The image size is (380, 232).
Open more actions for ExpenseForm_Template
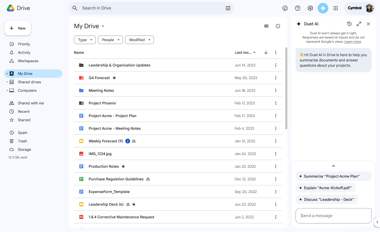pyautogui.click(x=276, y=192)
